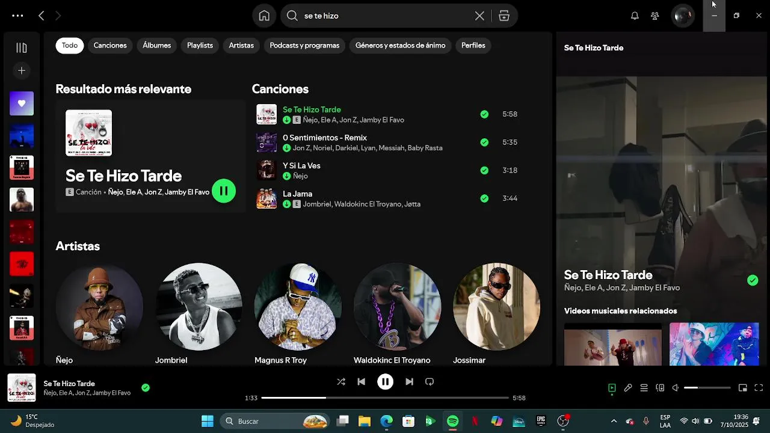Open Ñejo artist card
The width and height of the screenshot is (770, 433).
click(x=99, y=314)
